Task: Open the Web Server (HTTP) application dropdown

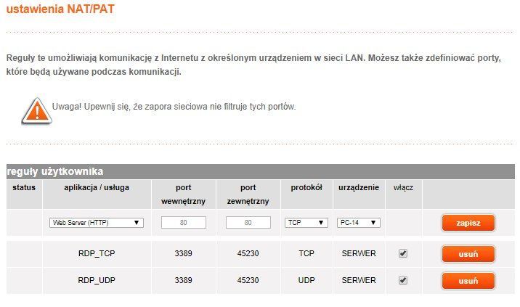Action: tap(97, 223)
